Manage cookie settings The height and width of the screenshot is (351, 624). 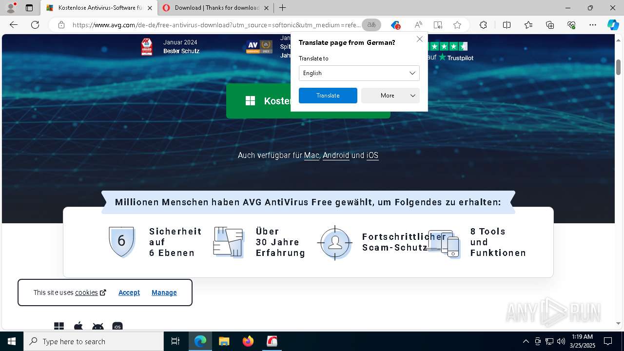tap(164, 292)
